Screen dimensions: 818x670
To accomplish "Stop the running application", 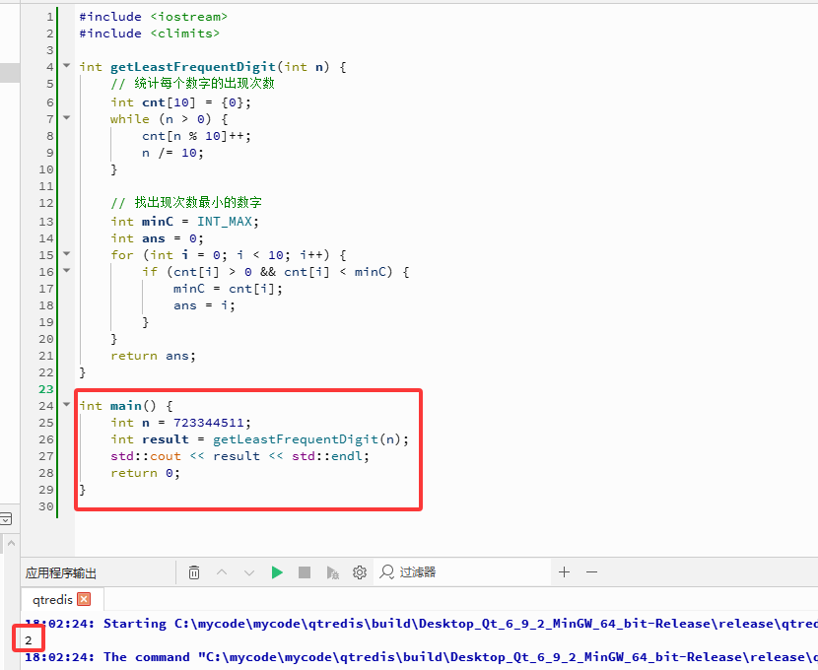I will pos(305,572).
